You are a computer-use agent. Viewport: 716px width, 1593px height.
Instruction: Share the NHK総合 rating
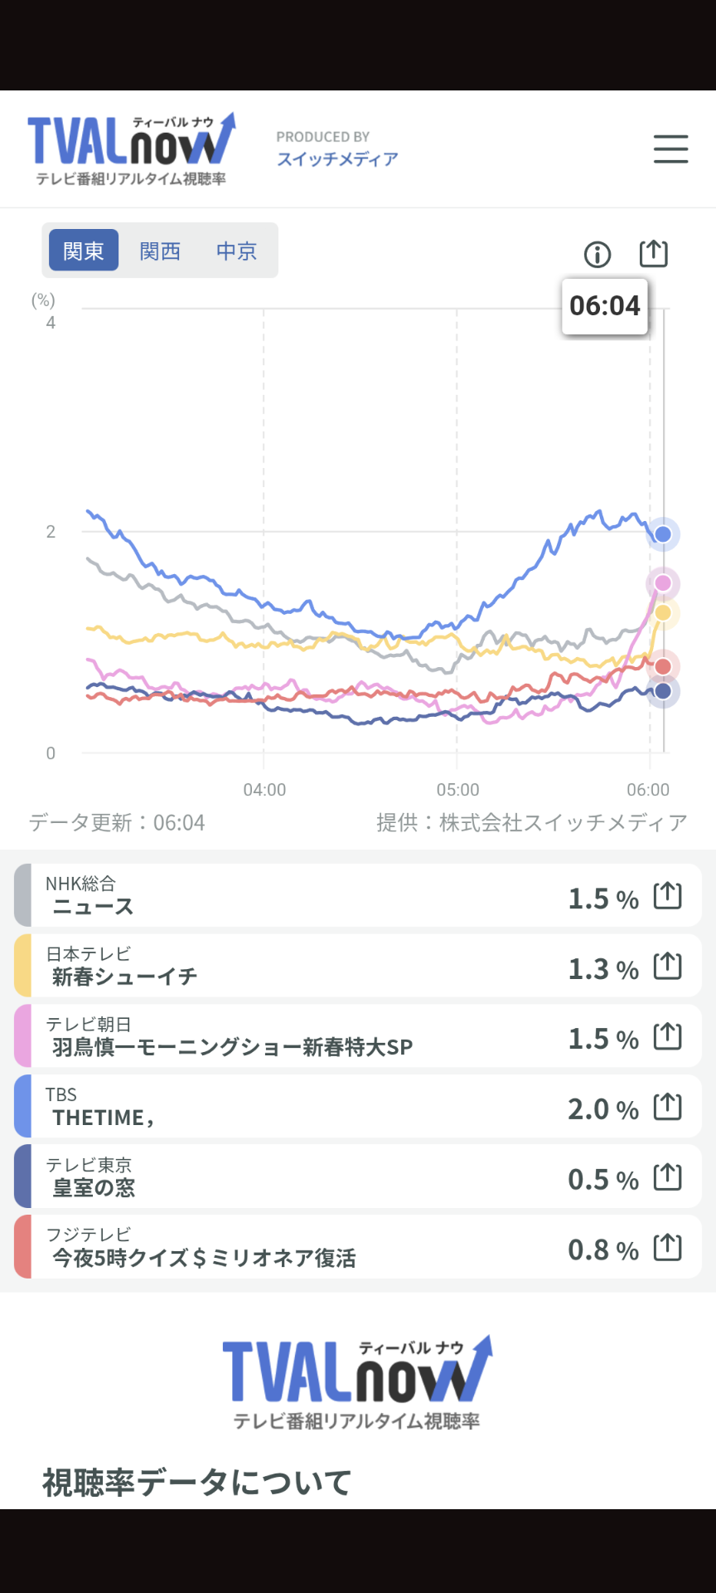click(667, 896)
